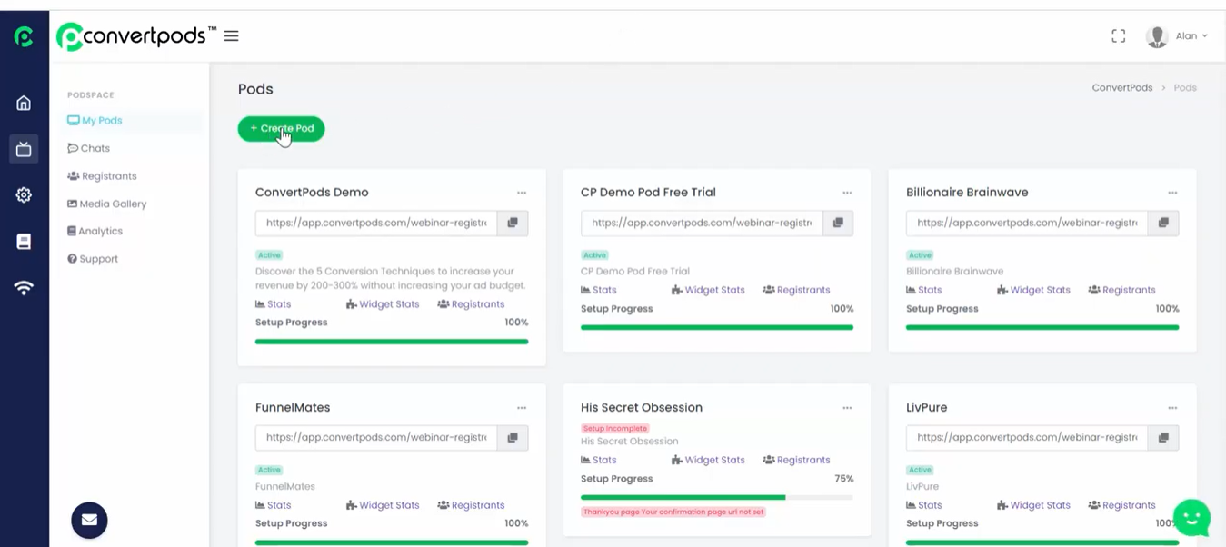Click the Thankyou page url not set warning

coord(673,512)
